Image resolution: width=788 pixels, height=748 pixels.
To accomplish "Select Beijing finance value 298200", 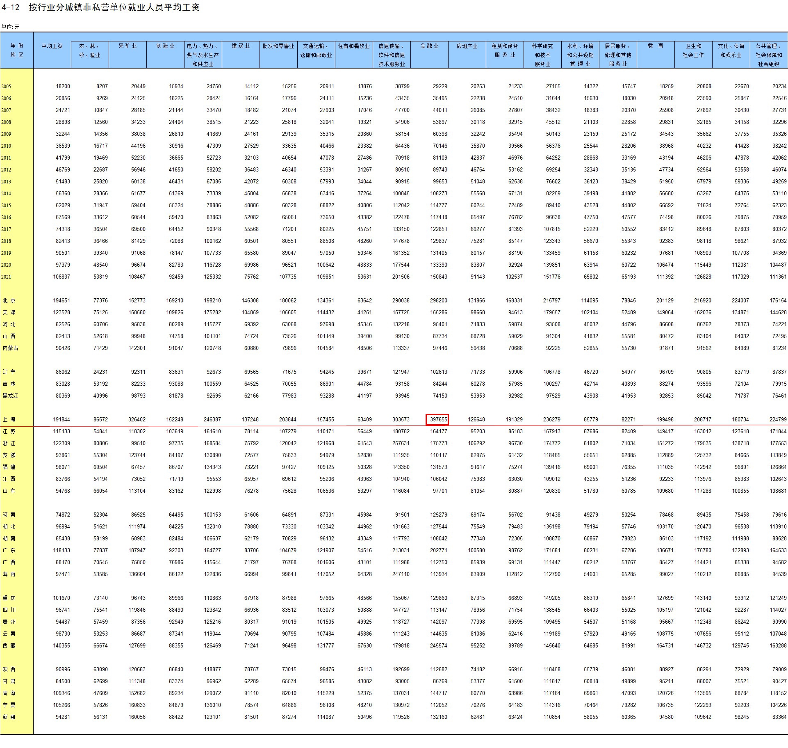I will point(438,300).
